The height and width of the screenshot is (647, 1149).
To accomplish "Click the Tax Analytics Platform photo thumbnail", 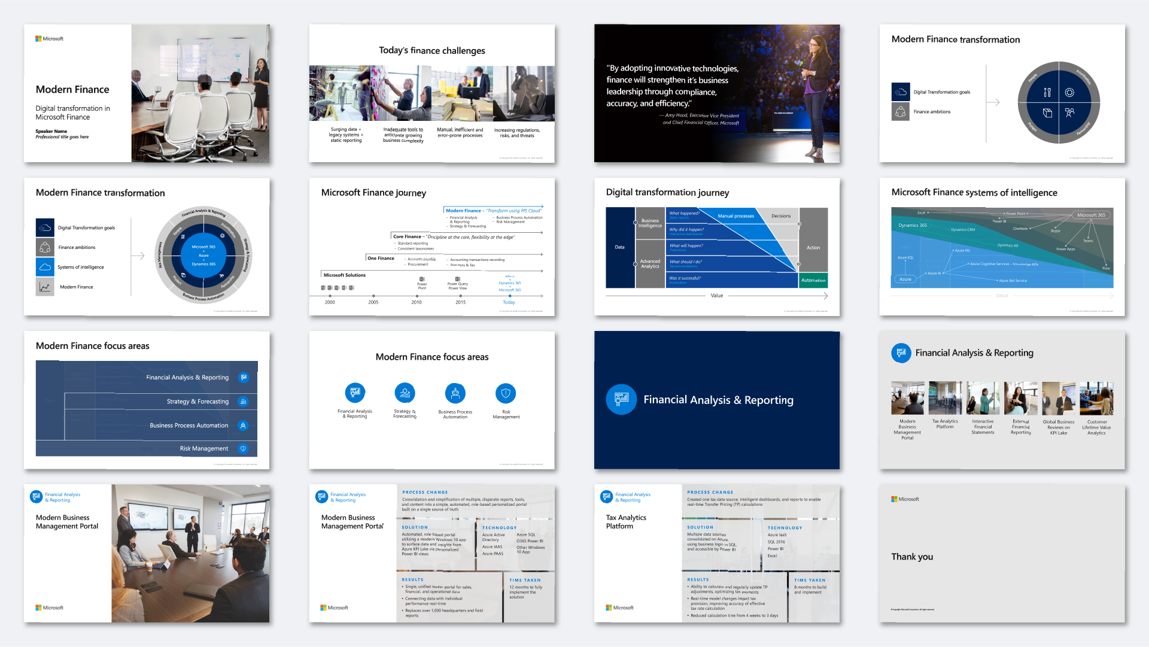I will tap(945, 398).
